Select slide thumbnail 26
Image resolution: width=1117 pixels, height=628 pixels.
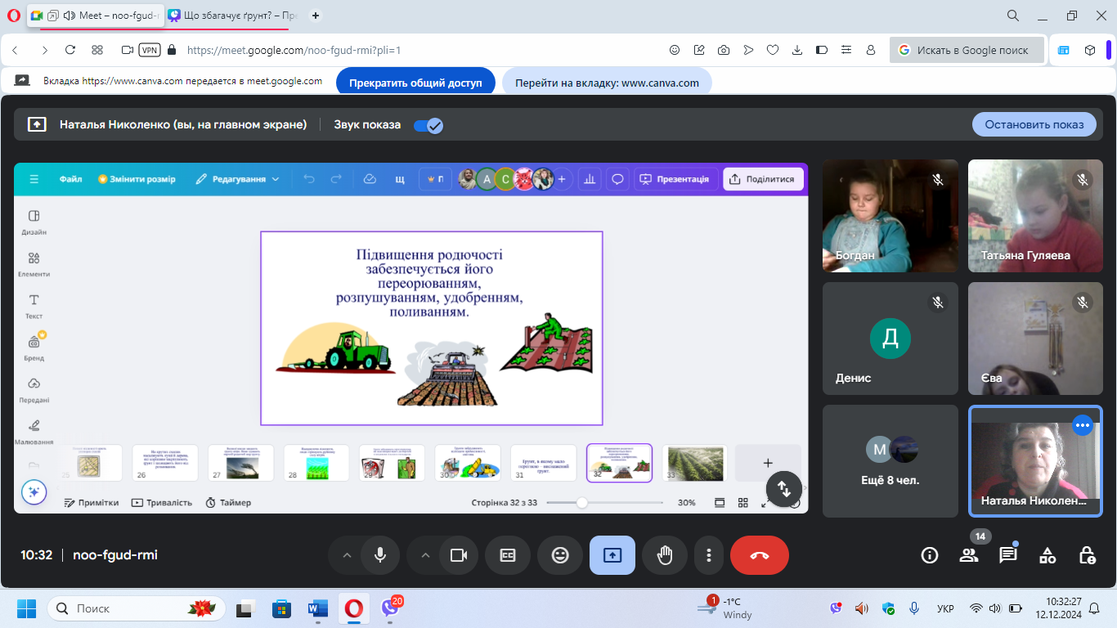click(x=165, y=463)
